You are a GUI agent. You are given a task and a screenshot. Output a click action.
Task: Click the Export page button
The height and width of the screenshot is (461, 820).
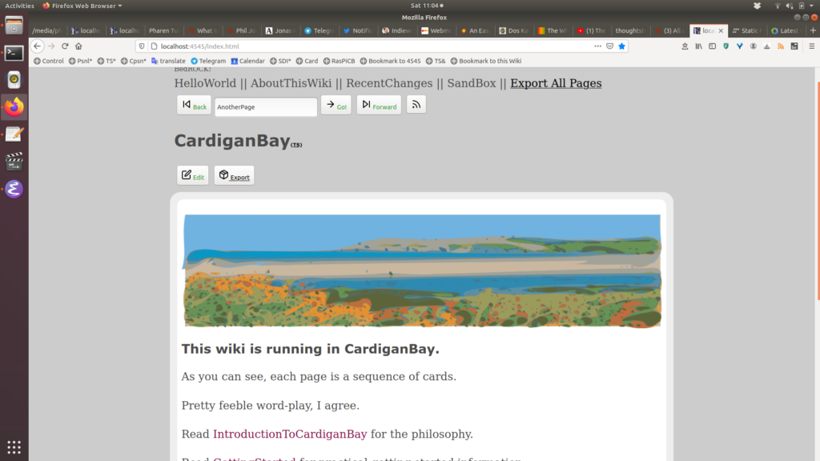pos(234,175)
